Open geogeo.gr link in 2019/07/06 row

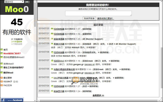(x=90, y=73)
